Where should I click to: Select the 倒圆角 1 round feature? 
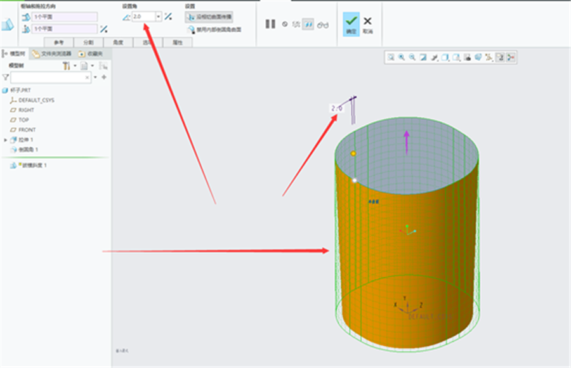point(24,150)
